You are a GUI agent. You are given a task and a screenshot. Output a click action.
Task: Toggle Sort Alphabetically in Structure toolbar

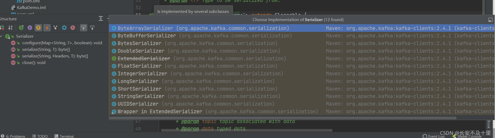coord(10,28)
